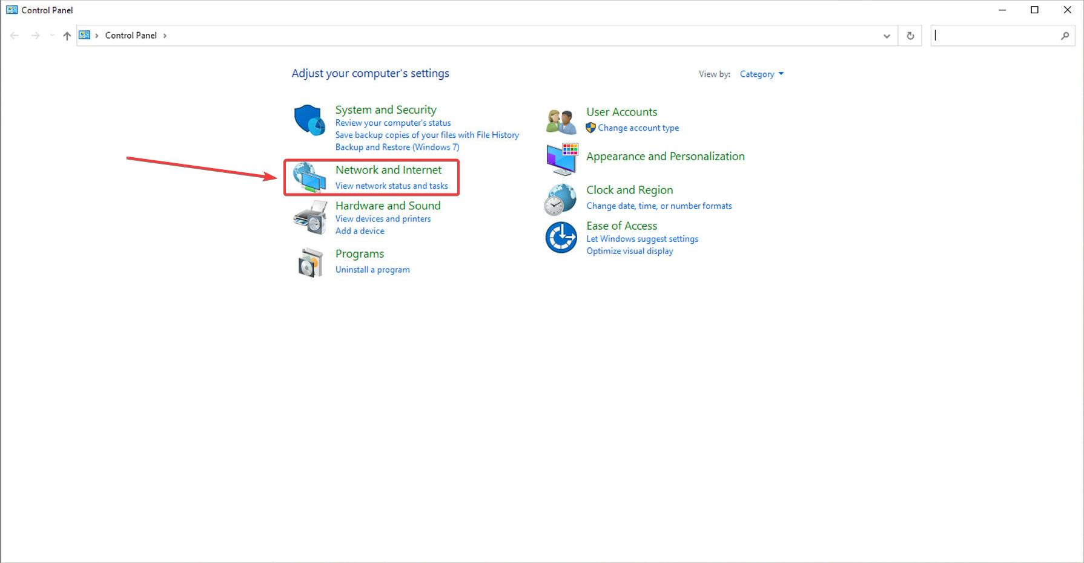Click the Control Panel breadcrumb in address bar
Image resolution: width=1084 pixels, height=563 pixels.
[131, 35]
